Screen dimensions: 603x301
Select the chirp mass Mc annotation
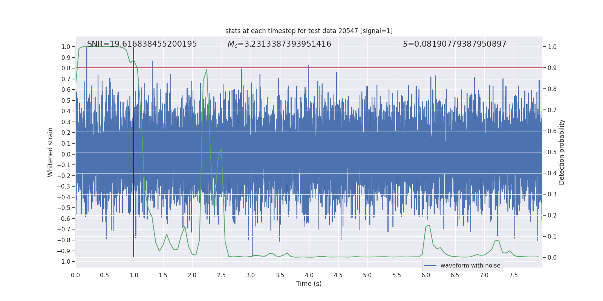click(279, 44)
